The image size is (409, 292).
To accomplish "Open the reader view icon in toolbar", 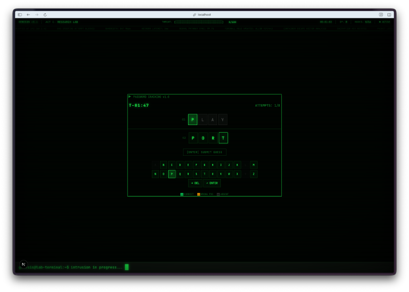I will coord(381,15).
